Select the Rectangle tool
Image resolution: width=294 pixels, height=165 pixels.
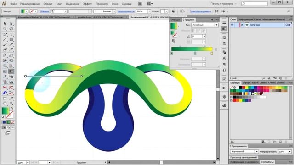(x=11, y=39)
